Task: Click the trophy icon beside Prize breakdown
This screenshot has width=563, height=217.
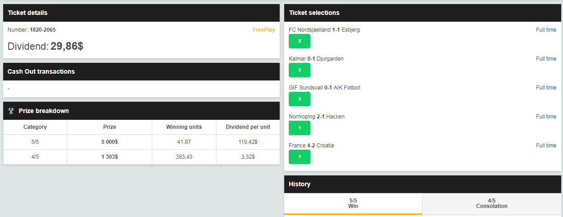Action: coord(11,111)
